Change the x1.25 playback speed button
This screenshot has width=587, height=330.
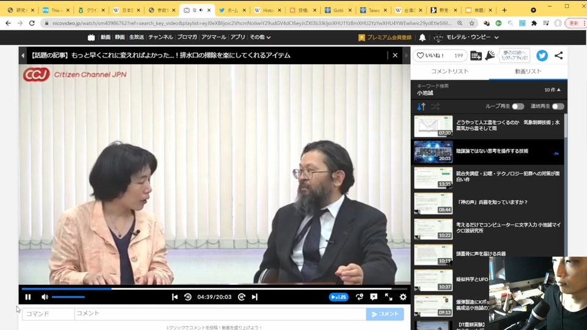(x=338, y=297)
